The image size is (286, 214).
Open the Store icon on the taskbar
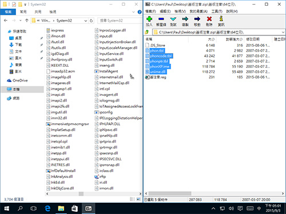click(74, 208)
